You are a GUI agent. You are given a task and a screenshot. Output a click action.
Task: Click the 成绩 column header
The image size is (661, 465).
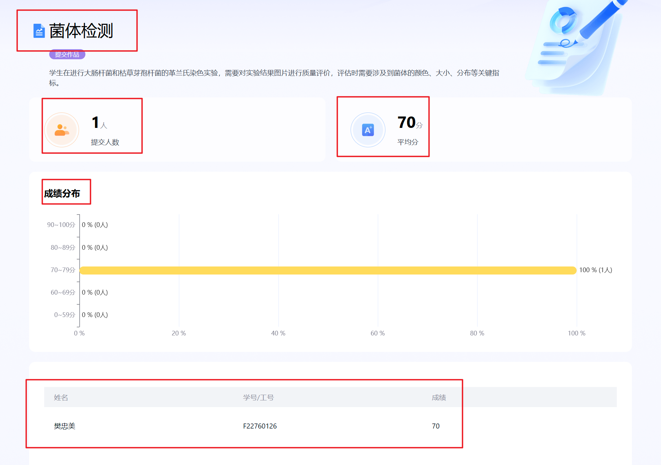438,397
